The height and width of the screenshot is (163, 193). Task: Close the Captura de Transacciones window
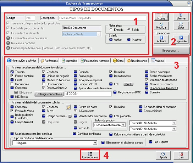click(x=189, y=3)
